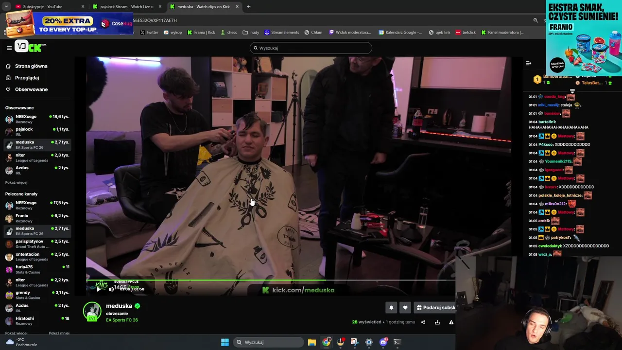Viewport: 622px width, 350px height.
Task: Click the meduska channel avatar
Action: coord(92,312)
